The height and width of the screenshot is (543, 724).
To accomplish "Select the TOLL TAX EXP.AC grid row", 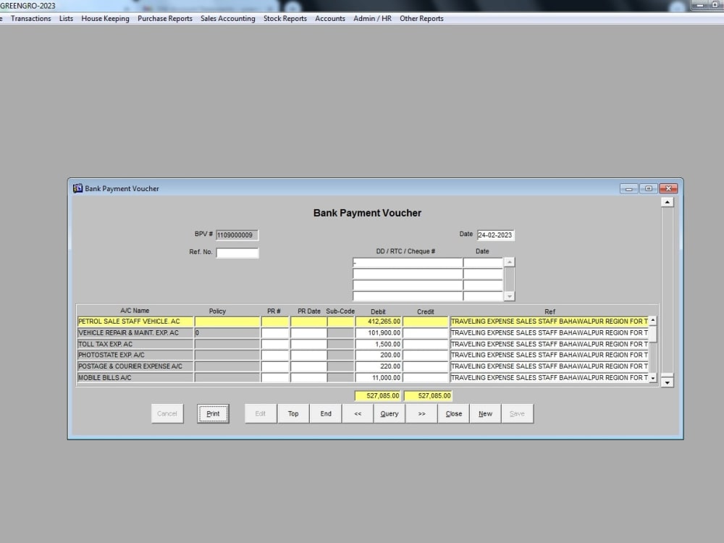I will pos(134,343).
